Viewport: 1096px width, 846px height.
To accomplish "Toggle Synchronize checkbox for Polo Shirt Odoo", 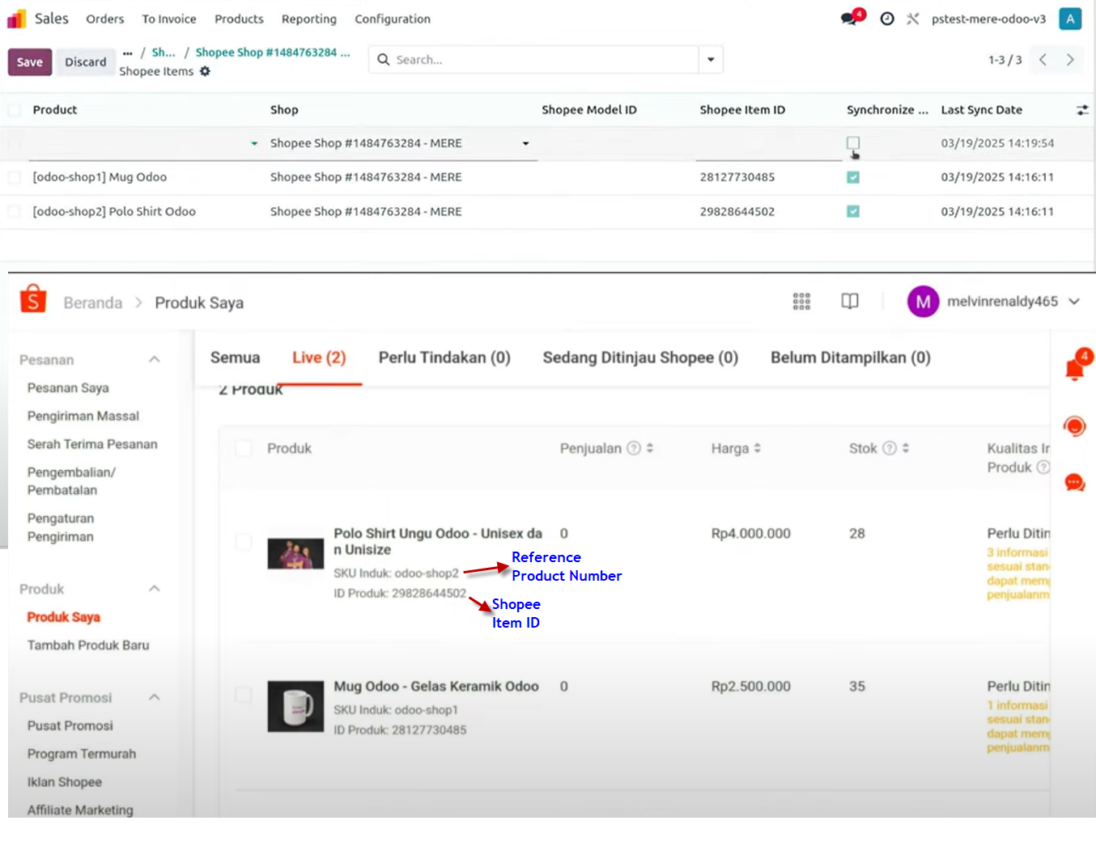I will (x=853, y=211).
